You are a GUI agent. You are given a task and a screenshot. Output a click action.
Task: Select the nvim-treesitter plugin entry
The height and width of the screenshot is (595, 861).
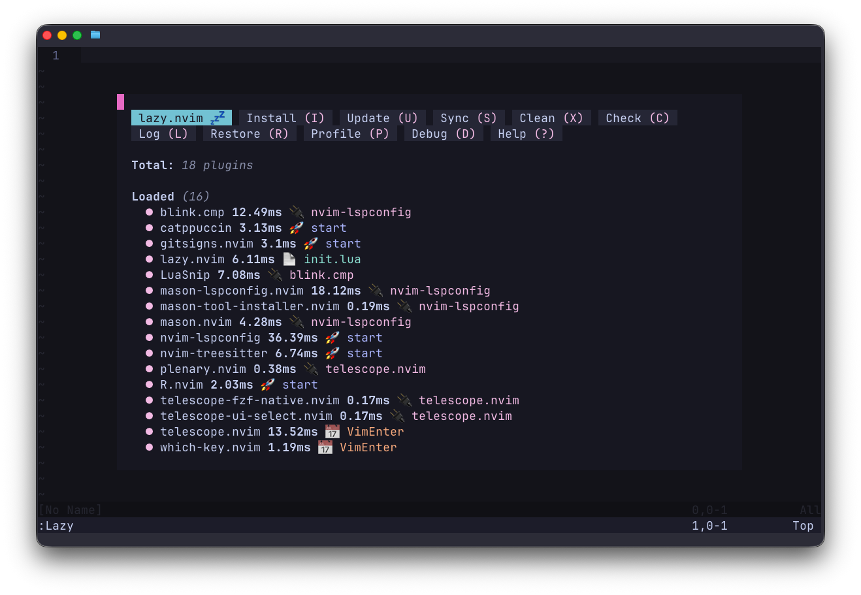[214, 353]
